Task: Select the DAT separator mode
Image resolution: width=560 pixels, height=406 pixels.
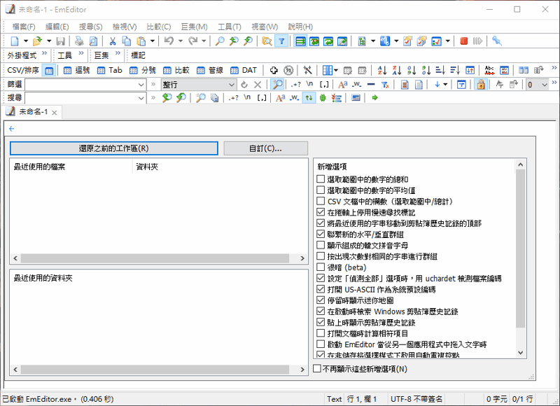Action: click(x=244, y=70)
